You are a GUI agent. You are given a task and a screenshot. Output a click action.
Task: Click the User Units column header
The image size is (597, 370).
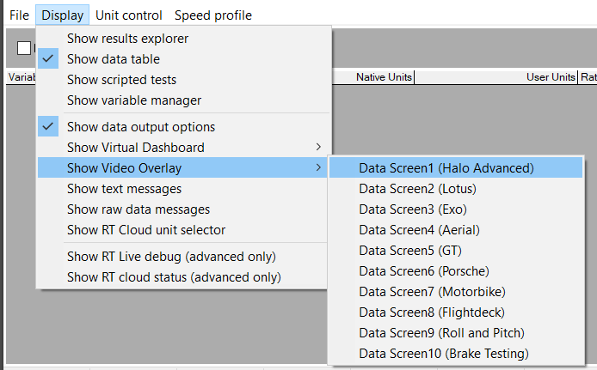[551, 77]
